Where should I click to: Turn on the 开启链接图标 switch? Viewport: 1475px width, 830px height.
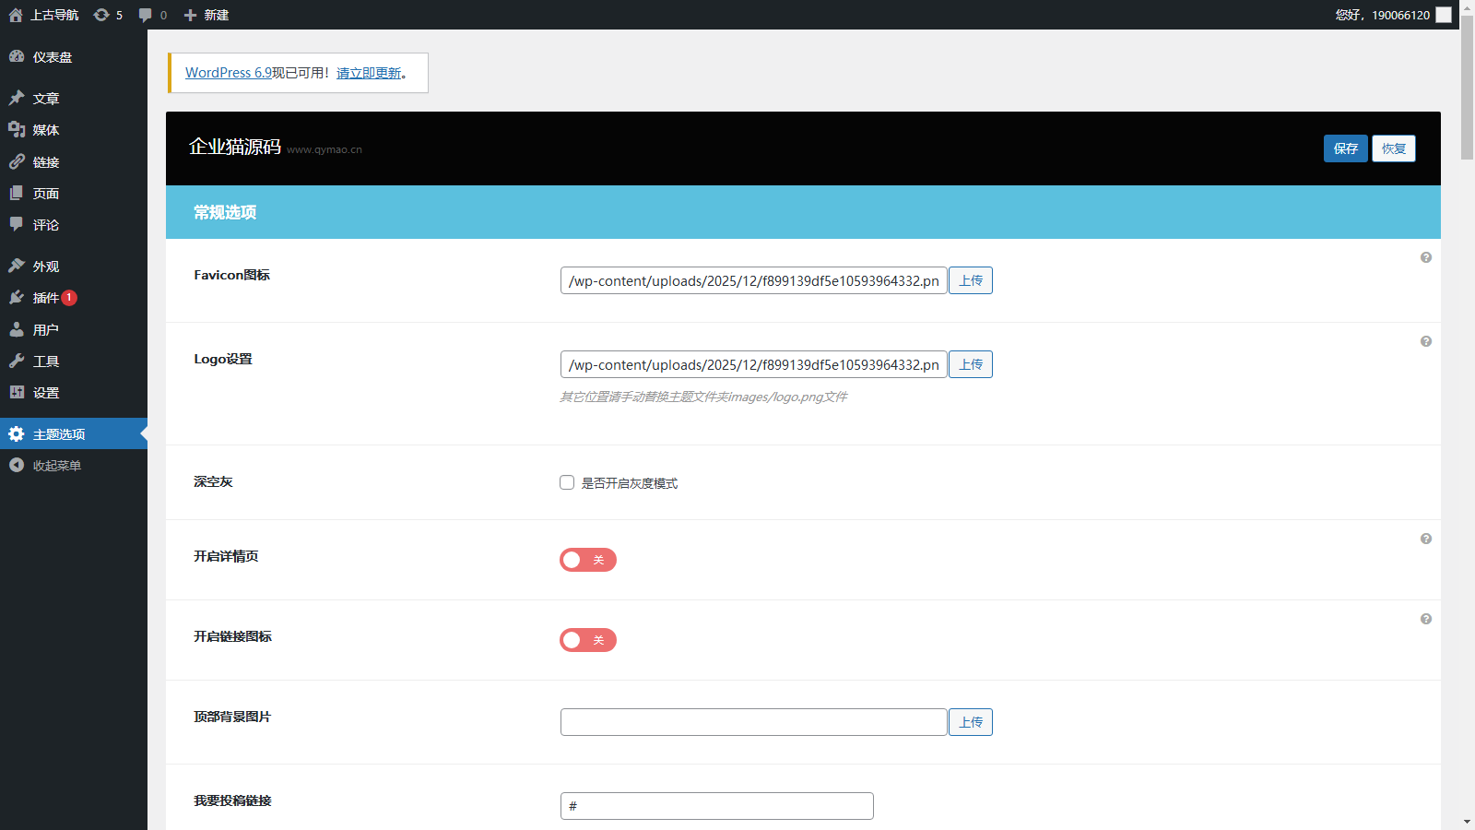(587, 640)
